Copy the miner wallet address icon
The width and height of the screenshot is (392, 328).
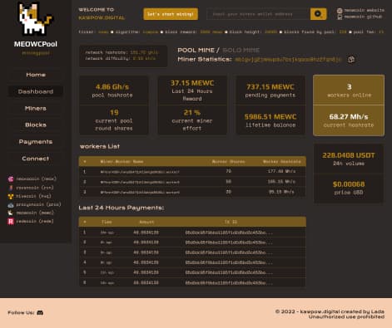[351, 60]
